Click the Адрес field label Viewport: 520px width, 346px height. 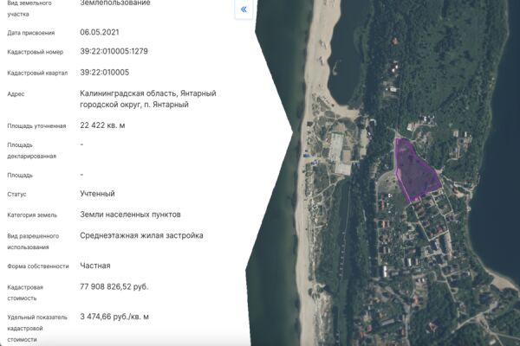click(16, 93)
